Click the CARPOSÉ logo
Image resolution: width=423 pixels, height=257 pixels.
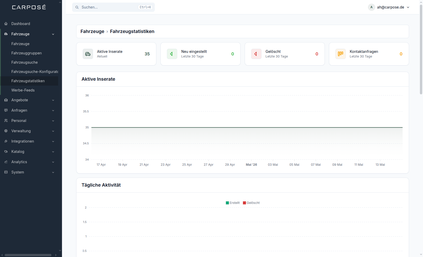[29, 7]
